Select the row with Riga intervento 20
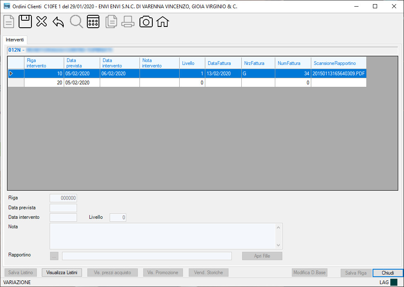This screenshot has height=287, width=404. pyautogui.click(x=187, y=83)
